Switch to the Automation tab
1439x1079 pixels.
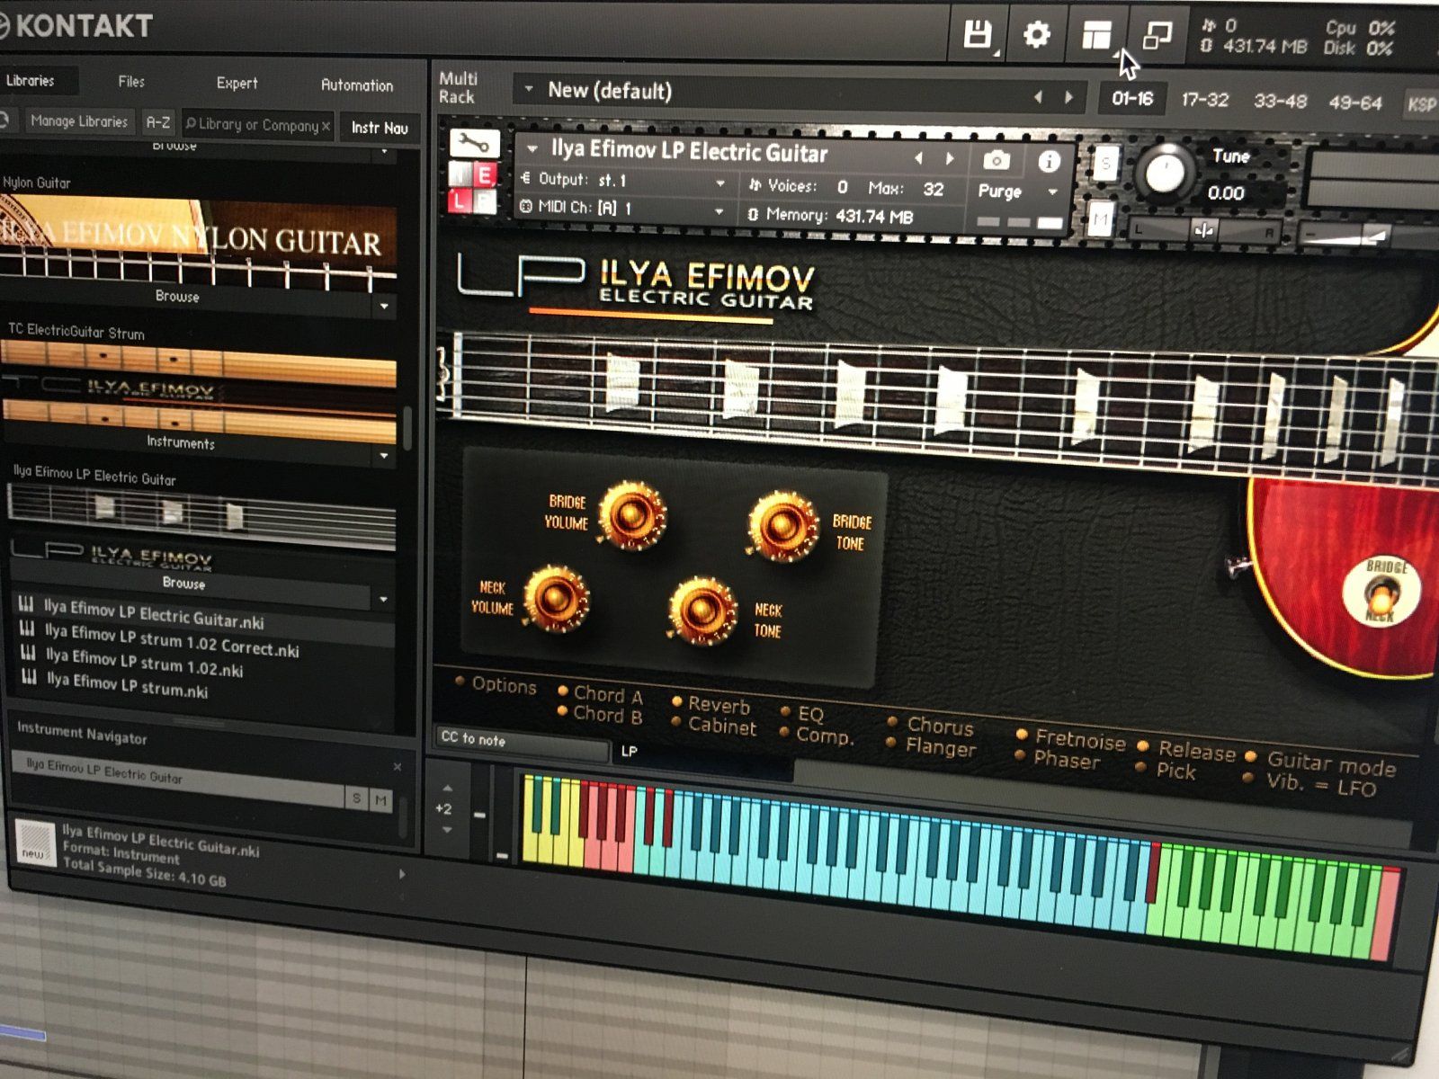pos(356,85)
